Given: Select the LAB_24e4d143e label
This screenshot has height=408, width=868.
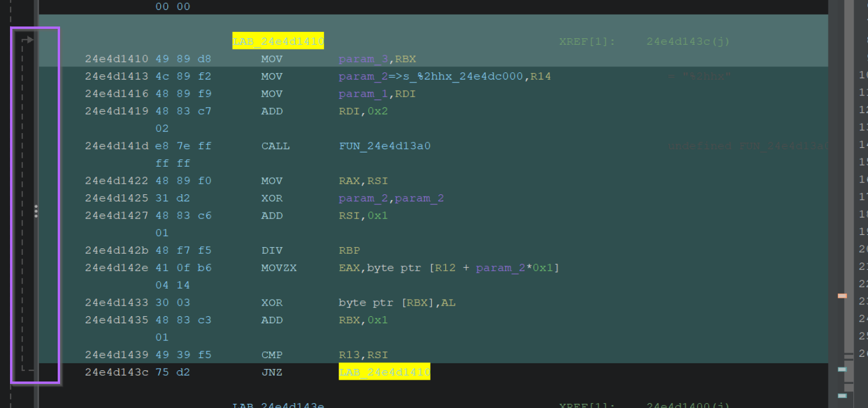Looking at the screenshot, I should coord(278,406).
